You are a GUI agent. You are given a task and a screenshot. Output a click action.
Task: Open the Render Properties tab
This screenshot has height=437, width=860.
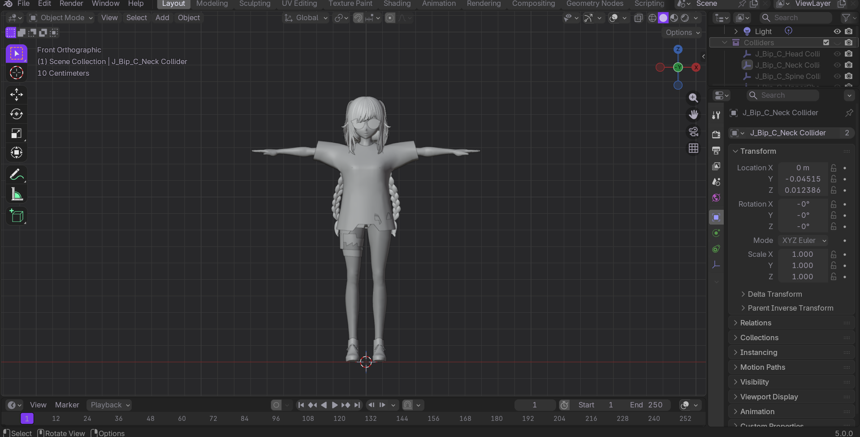click(x=716, y=134)
